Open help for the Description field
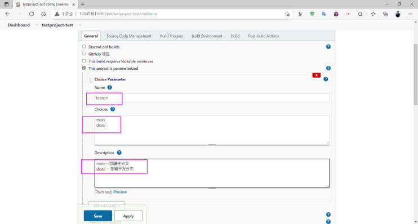Screen dimensions: 418x224 click(x=119, y=153)
